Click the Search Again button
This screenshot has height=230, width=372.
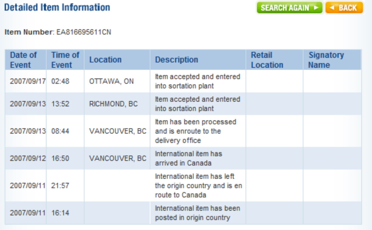[289, 8]
